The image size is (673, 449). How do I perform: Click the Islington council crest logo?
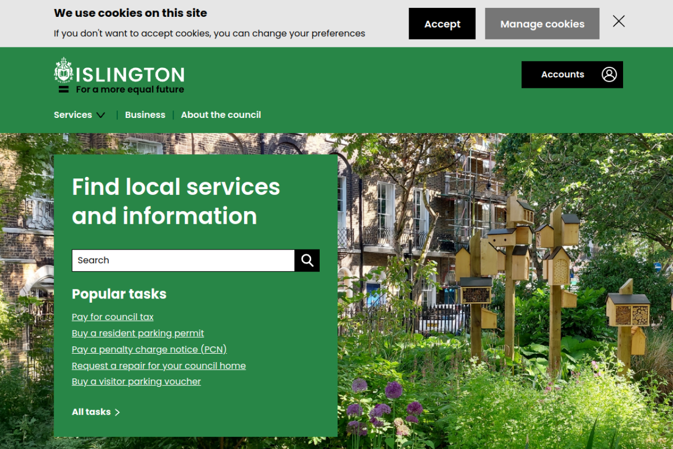point(63,71)
